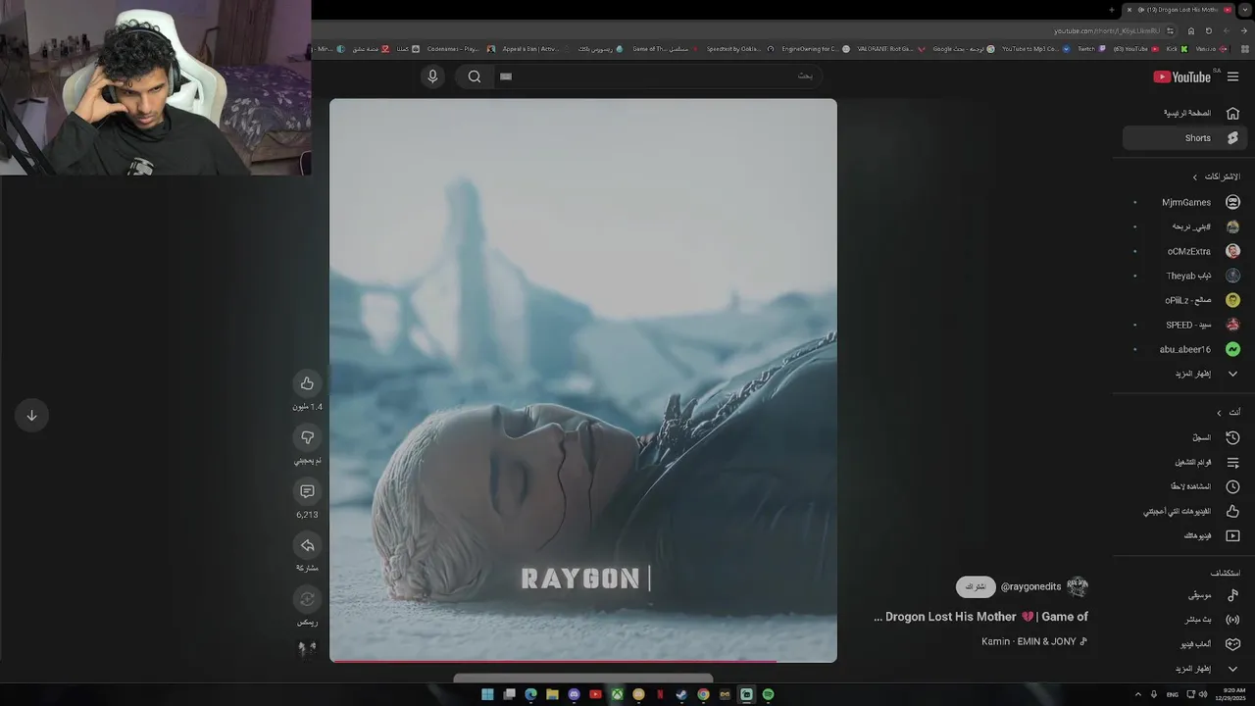Open the Theyab channel subscription
The image size is (1255, 706).
point(1185,276)
